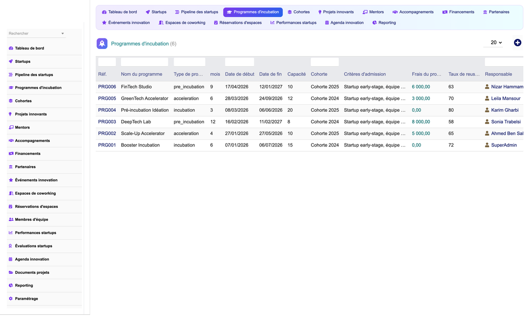This screenshot has width=529, height=328.
Task: Open the Rechercher dropdown in the sidebar
Action: 37,34
